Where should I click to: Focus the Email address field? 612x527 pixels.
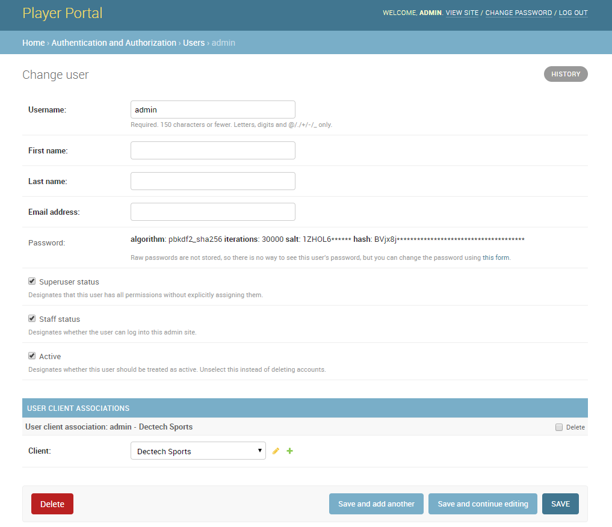point(212,212)
